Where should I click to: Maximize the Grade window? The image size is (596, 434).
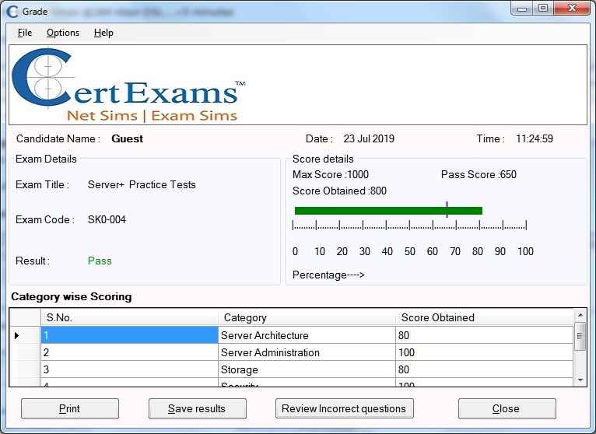[543, 9]
